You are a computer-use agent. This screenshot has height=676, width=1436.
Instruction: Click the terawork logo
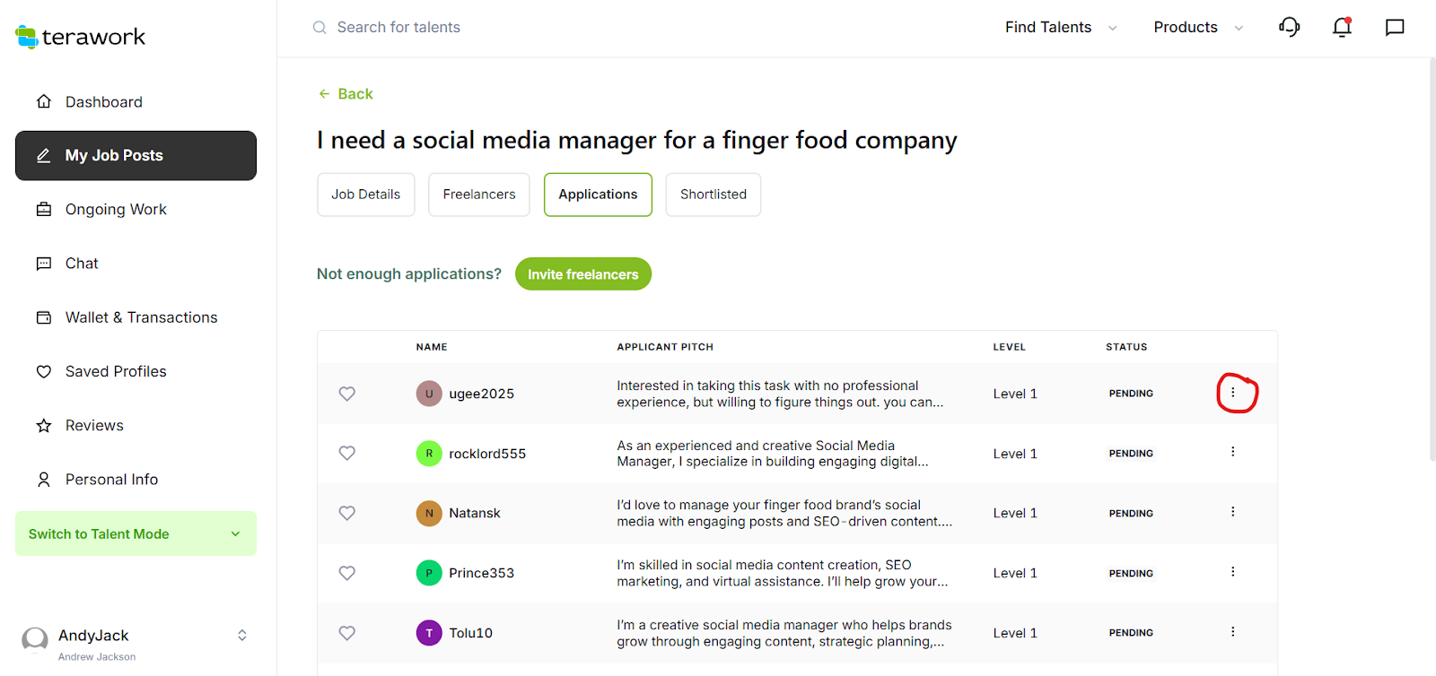coord(81,37)
